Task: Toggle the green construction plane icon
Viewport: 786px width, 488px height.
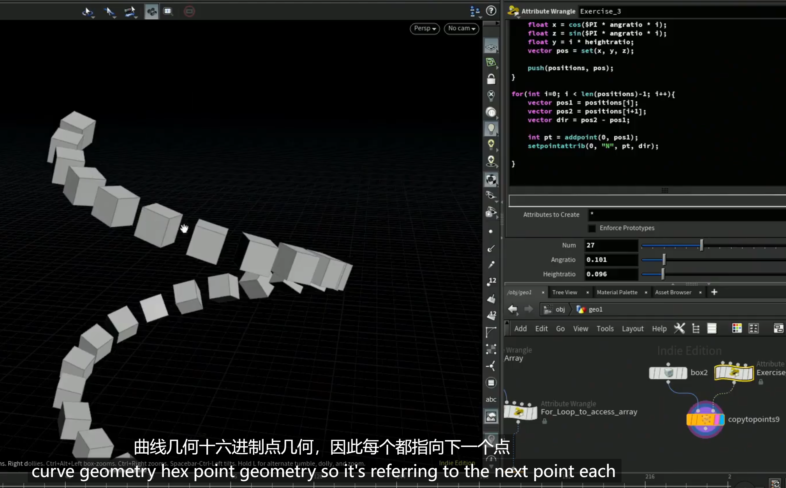Action: 491,62
